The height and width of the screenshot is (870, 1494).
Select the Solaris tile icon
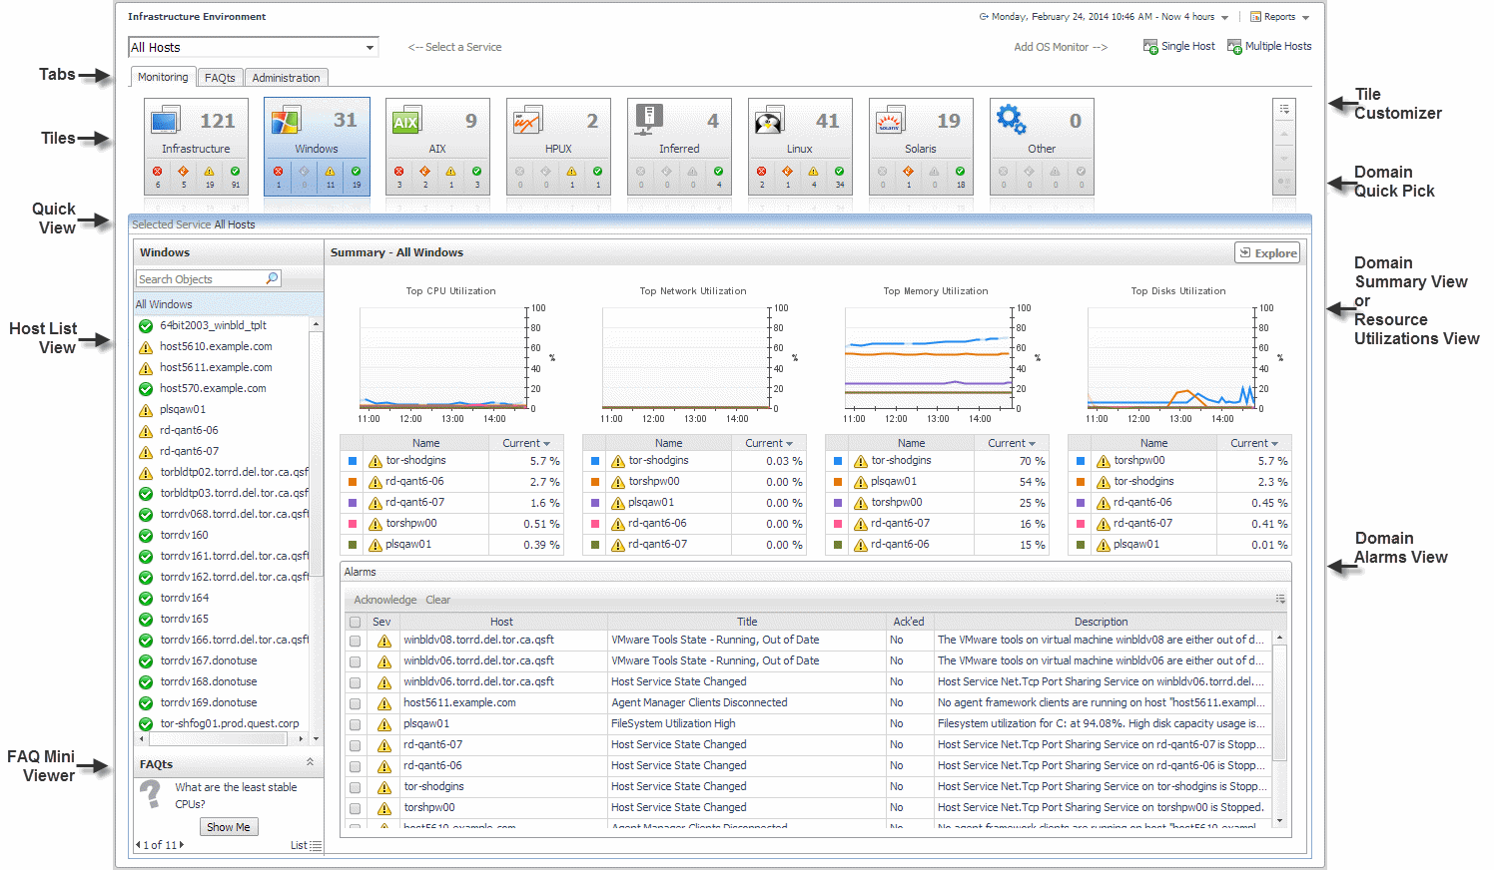[889, 122]
